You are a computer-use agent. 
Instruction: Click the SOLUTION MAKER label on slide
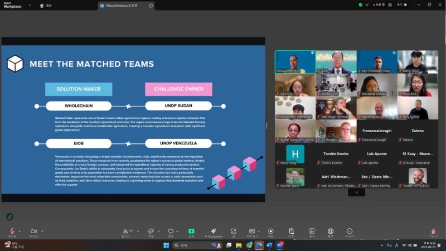pos(79,89)
